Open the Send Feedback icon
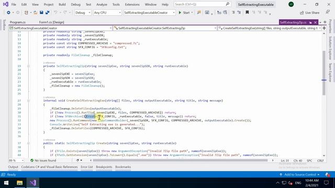The height and width of the screenshot is (188, 335). point(328,13)
